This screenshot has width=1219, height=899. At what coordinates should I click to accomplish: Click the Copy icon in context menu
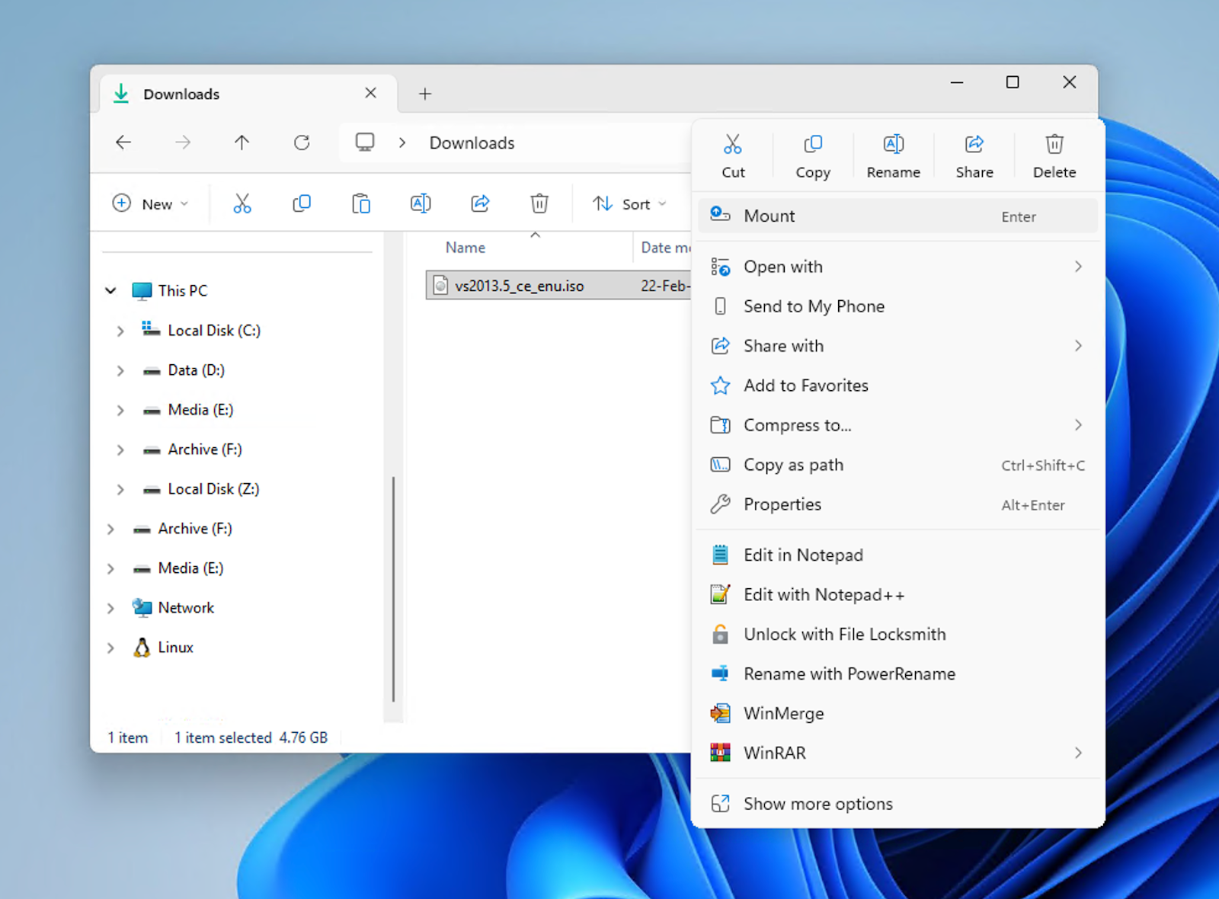point(813,144)
